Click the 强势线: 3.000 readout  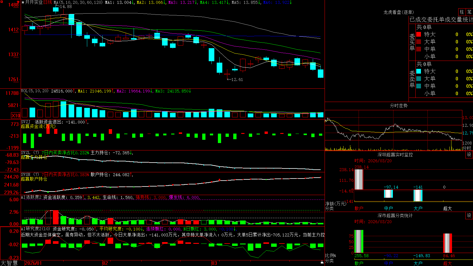point(151,197)
